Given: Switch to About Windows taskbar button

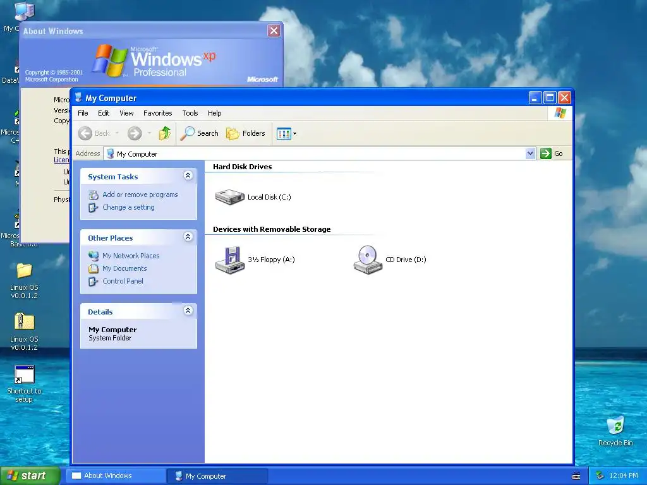Looking at the screenshot, I should 116,476.
